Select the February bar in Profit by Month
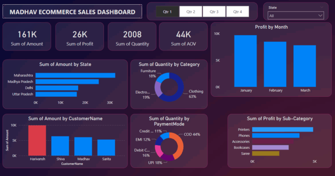 click(275, 64)
